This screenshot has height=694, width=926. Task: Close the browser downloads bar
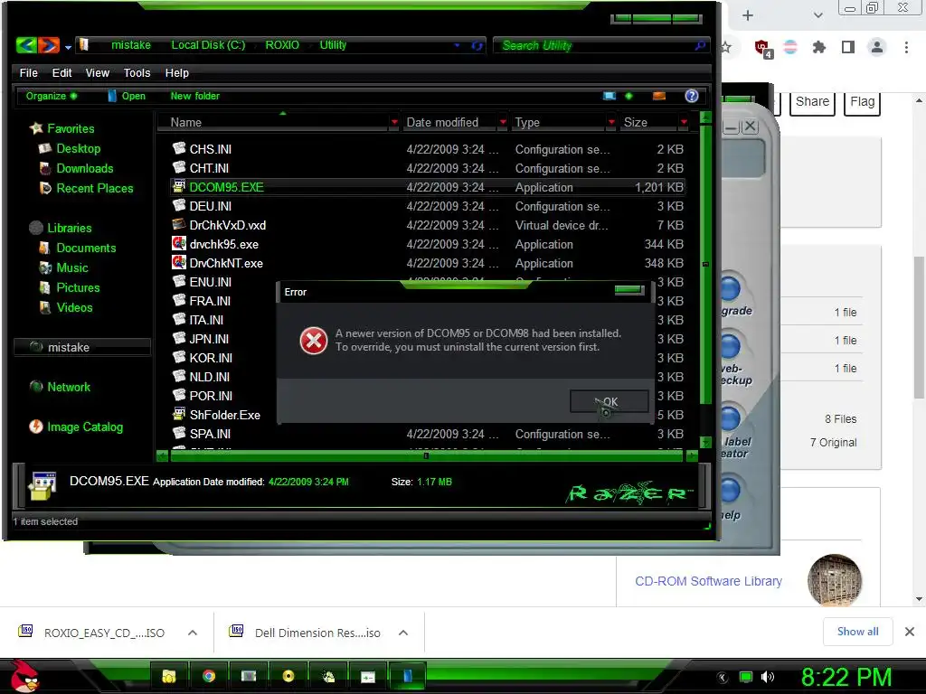[910, 632]
